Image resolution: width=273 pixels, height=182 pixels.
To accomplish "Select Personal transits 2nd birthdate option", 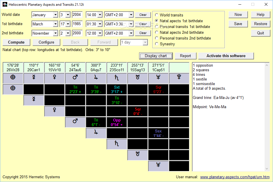I will (183, 38).
